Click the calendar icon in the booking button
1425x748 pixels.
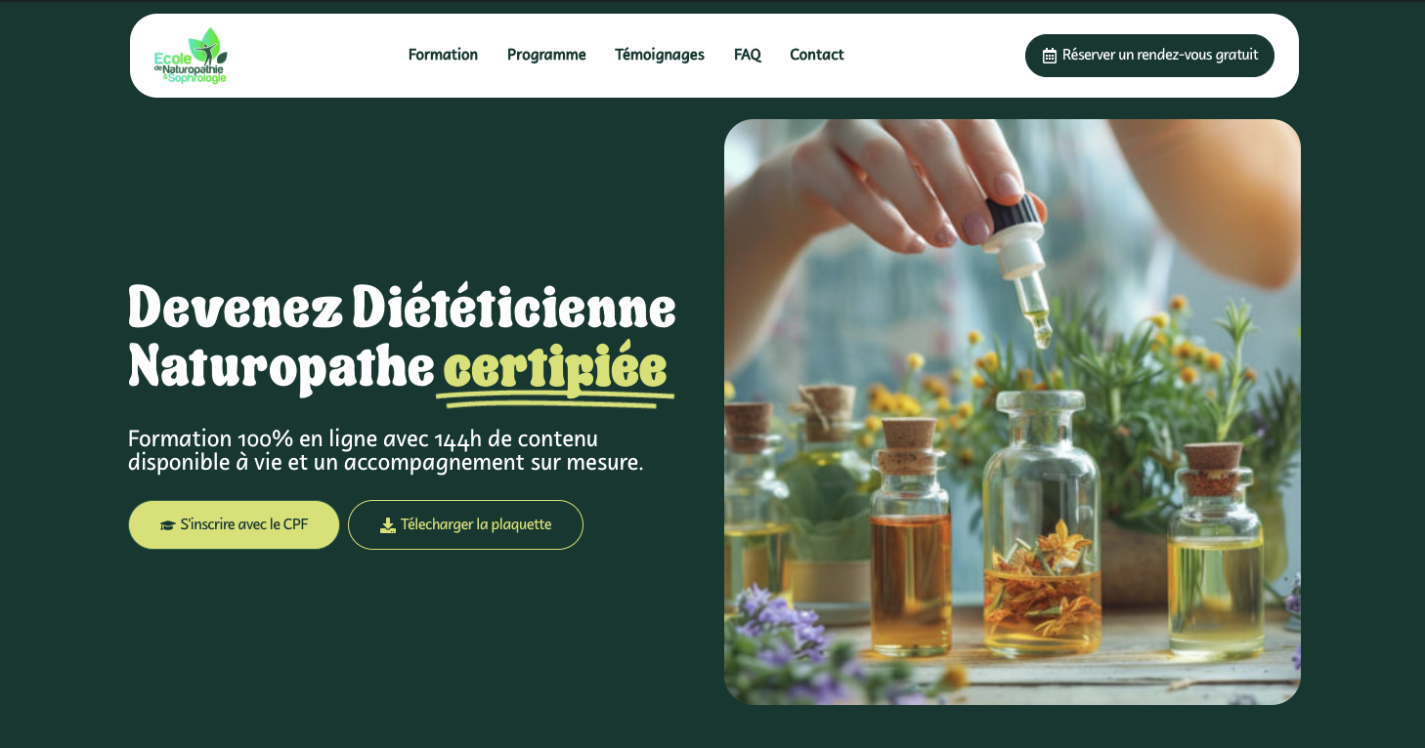[1050, 56]
